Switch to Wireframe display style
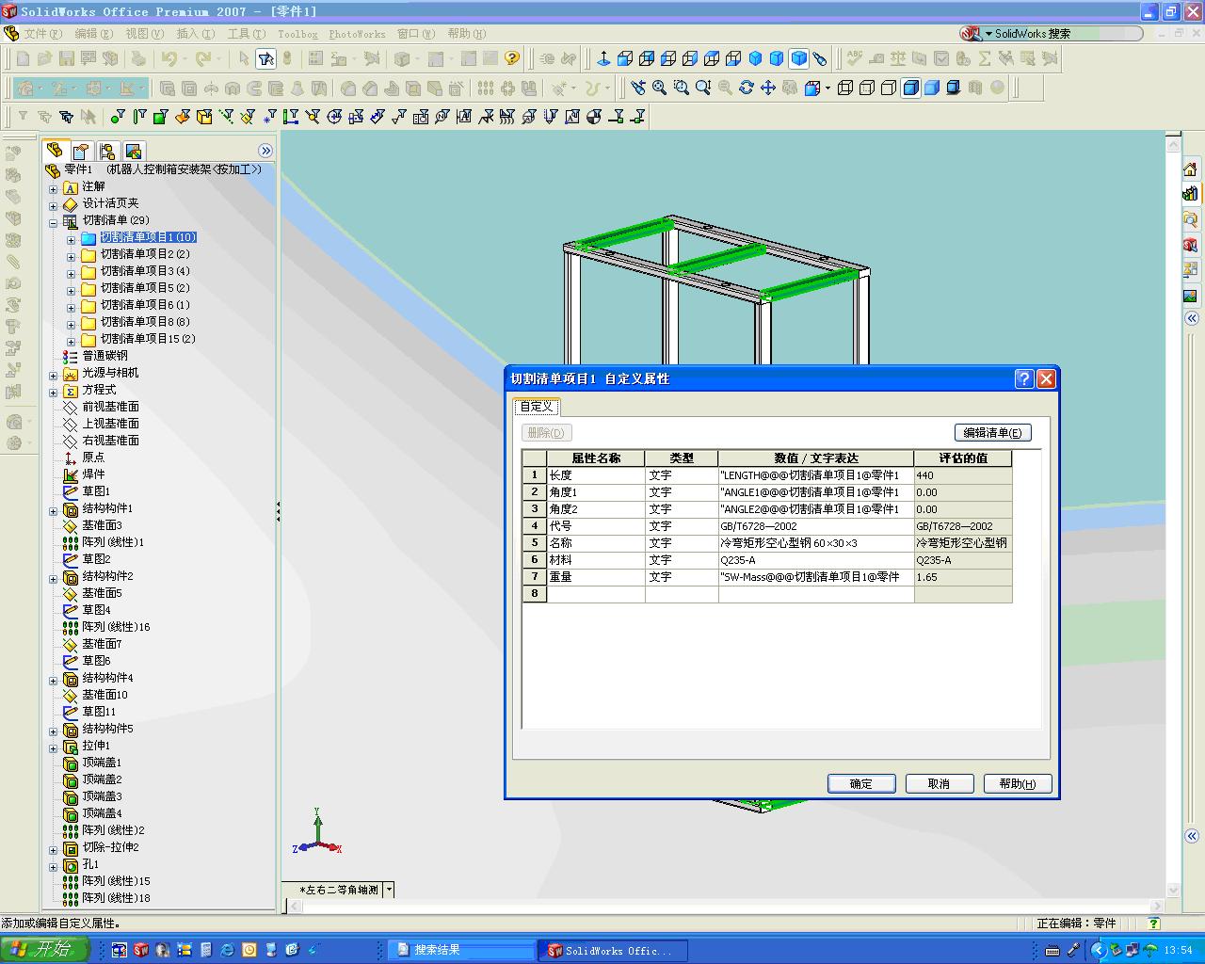The height and width of the screenshot is (964, 1205). coord(845,88)
